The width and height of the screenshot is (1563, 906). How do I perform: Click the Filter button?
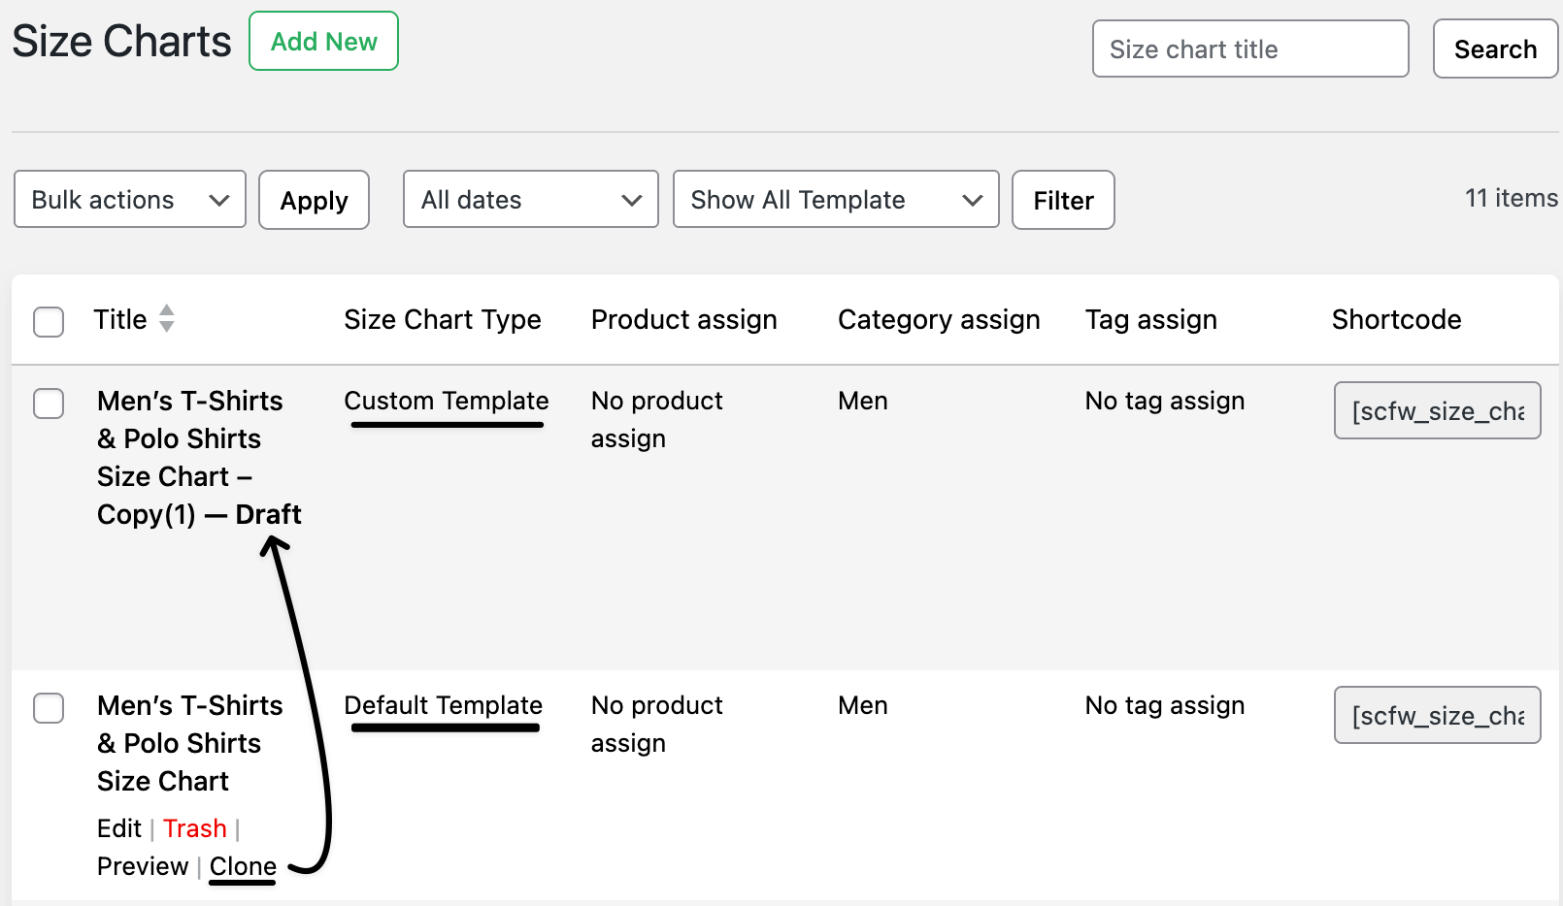pos(1063,201)
